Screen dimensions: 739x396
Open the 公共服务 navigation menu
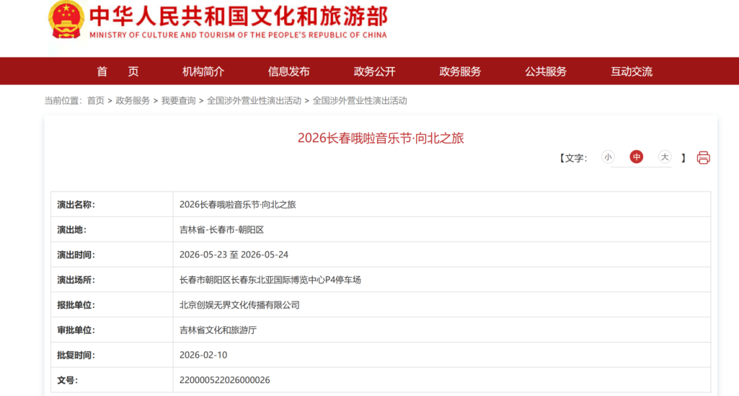(x=545, y=71)
